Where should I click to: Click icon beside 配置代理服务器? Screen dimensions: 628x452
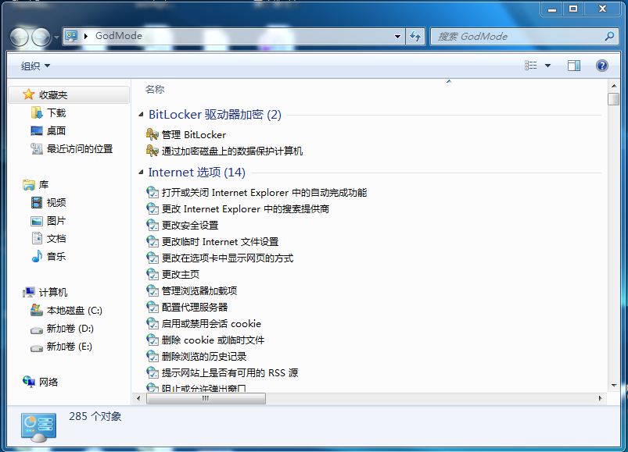153,308
